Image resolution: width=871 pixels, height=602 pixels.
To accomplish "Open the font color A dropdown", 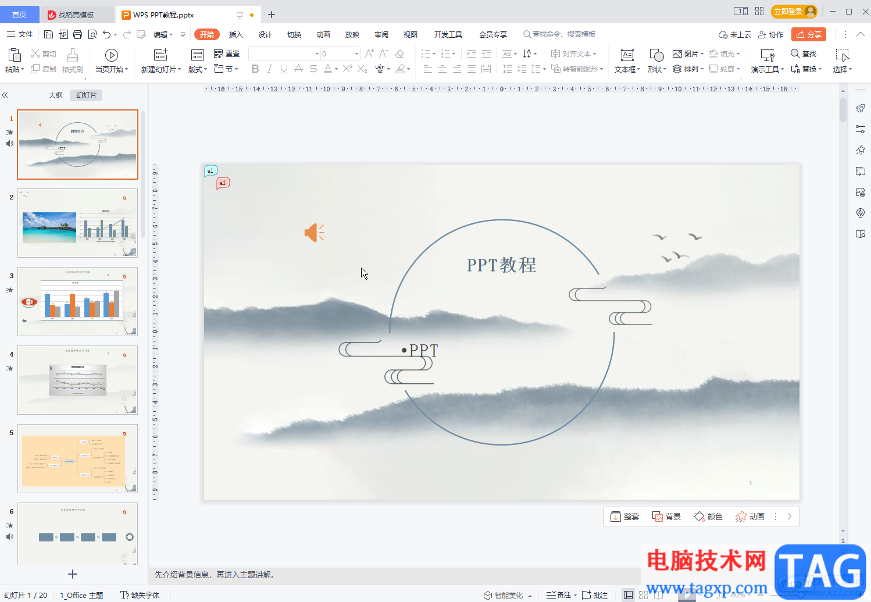I will (336, 69).
